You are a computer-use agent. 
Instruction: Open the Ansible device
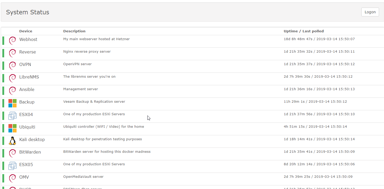[x=27, y=89]
